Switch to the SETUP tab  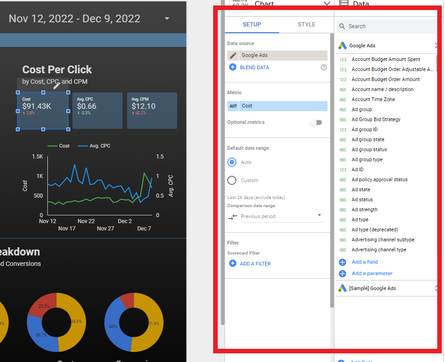pyautogui.click(x=252, y=25)
